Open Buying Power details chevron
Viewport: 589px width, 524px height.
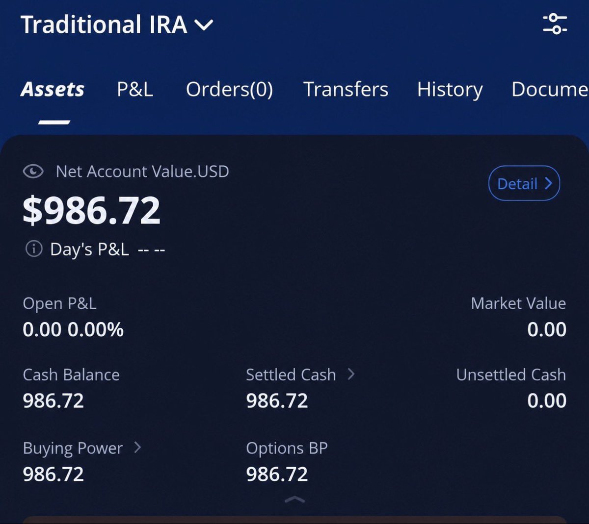tap(137, 447)
